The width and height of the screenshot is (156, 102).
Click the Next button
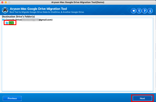coord(142,98)
